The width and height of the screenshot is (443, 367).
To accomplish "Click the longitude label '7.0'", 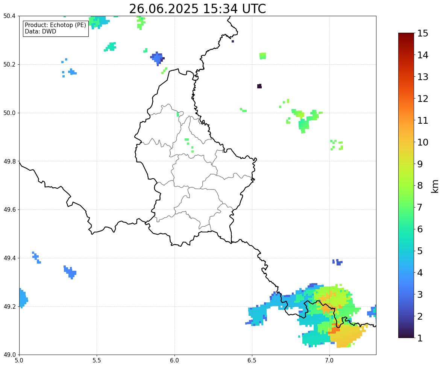I will click(329, 361).
